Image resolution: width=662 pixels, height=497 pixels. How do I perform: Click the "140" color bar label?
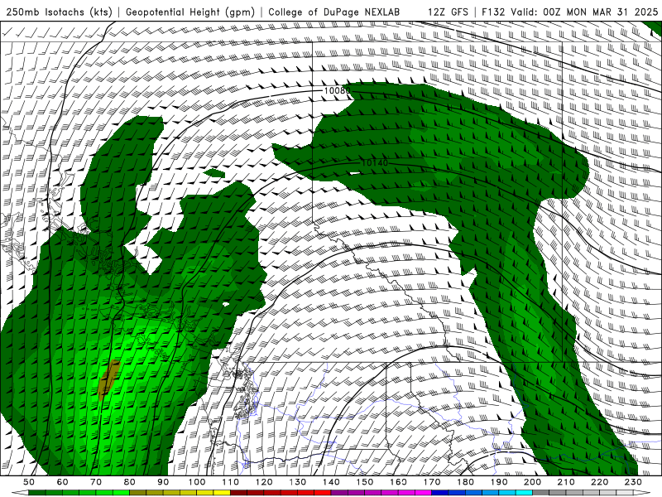331,482
